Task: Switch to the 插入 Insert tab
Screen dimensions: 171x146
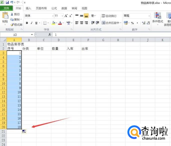Action: pyautogui.click(x=28, y=8)
